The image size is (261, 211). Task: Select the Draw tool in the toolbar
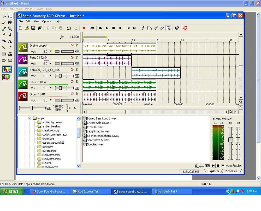pos(143,28)
